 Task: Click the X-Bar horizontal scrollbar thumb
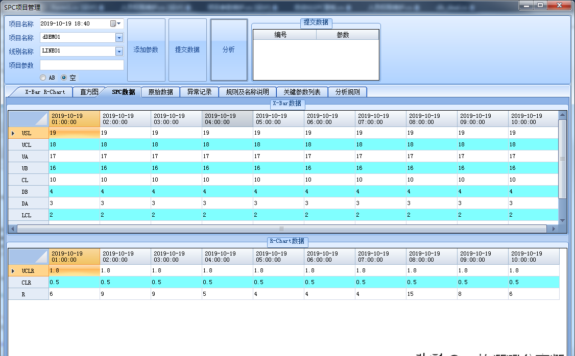[x=281, y=229]
